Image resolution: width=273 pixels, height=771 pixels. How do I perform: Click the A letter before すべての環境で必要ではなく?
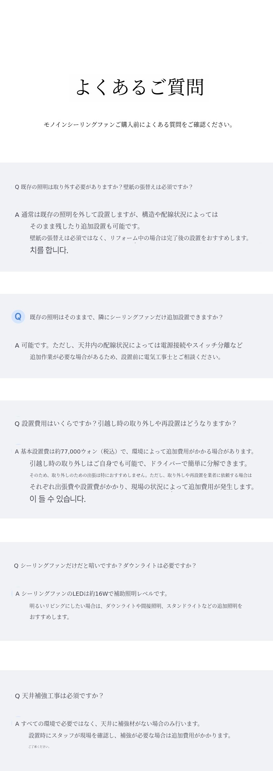(x=17, y=724)
